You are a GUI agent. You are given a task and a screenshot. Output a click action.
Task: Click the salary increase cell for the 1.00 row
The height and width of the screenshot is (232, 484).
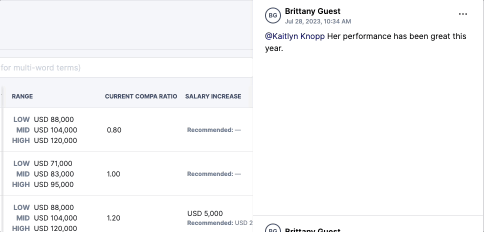pyautogui.click(x=214, y=174)
